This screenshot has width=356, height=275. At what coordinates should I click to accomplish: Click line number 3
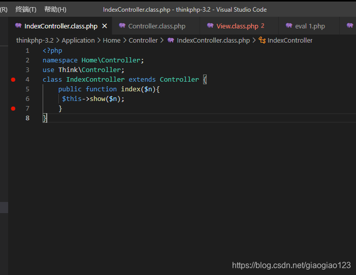(27, 70)
